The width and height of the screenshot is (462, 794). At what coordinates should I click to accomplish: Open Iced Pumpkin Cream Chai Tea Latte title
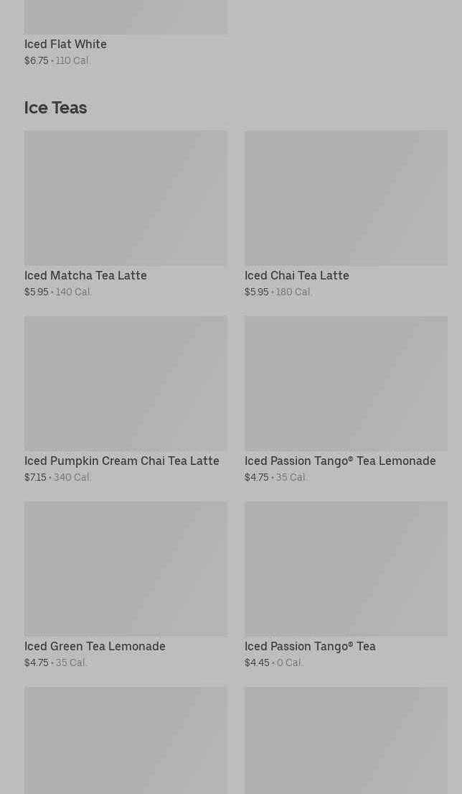[122, 461]
